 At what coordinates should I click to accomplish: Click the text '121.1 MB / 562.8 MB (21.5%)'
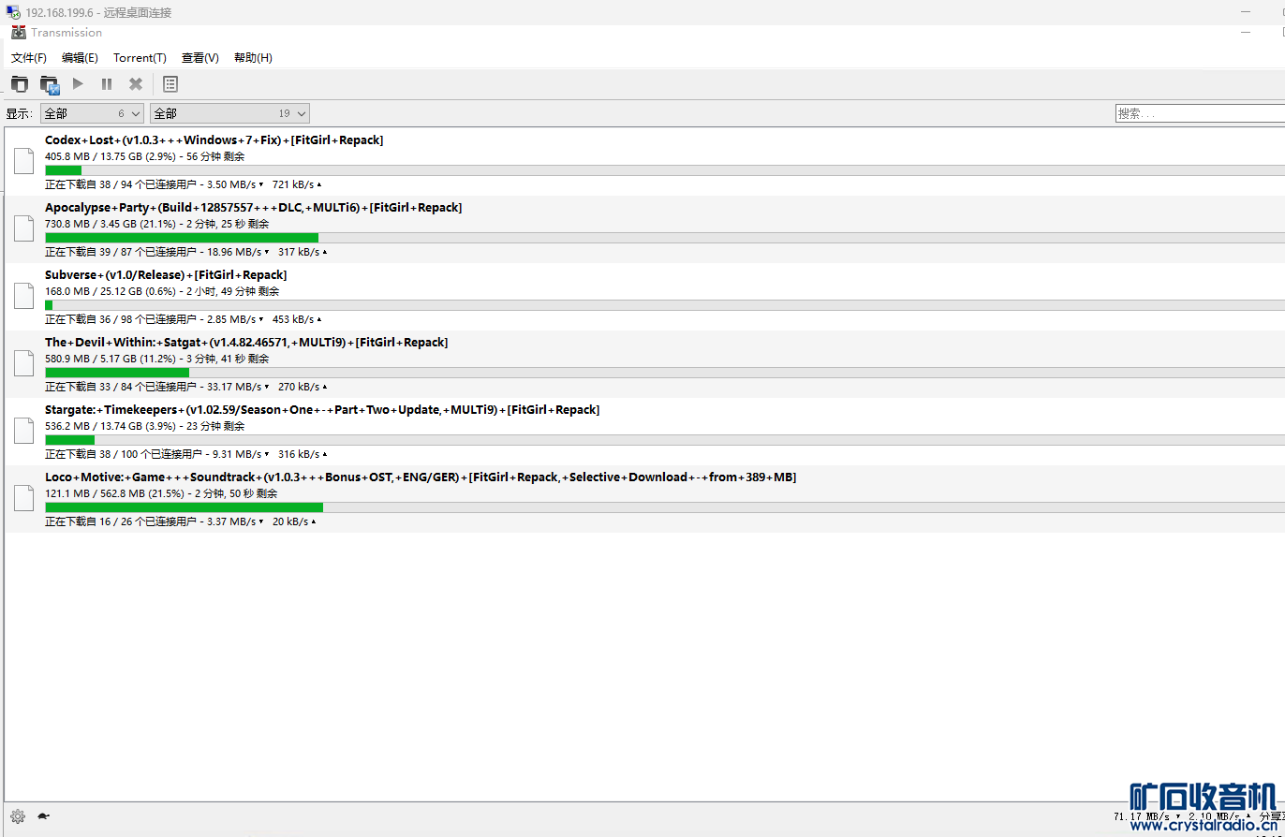(114, 494)
